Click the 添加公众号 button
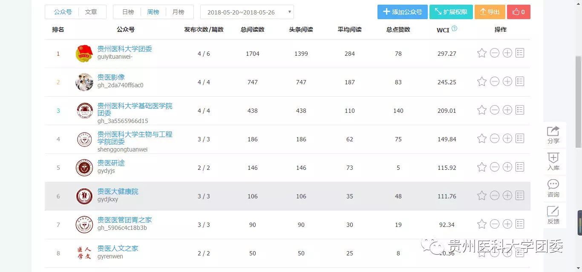Viewport: 582px width, 272px height. [x=402, y=12]
